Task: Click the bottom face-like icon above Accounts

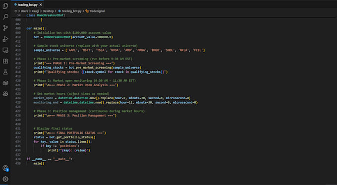Action: tap(5, 94)
